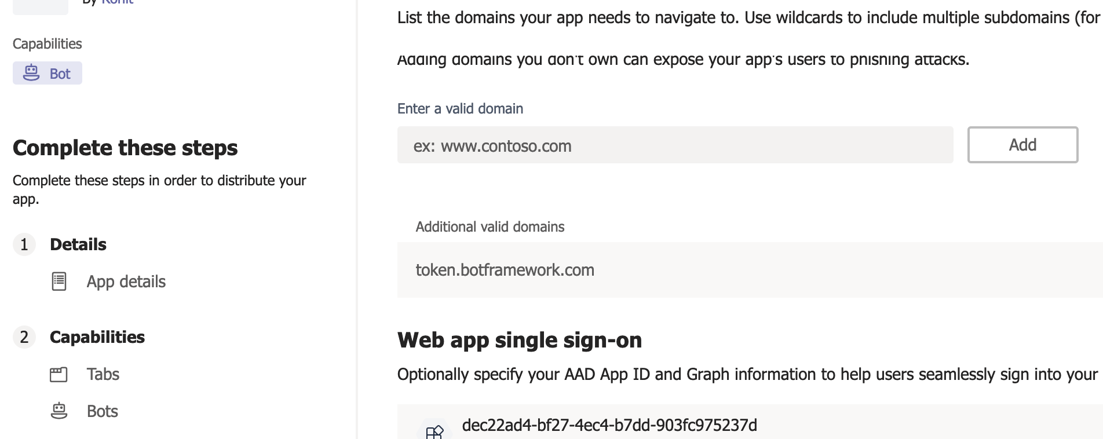Viewport: 1103px width, 439px height.
Task: Click the step 1 circle next to Details
Action: tap(24, 244)
